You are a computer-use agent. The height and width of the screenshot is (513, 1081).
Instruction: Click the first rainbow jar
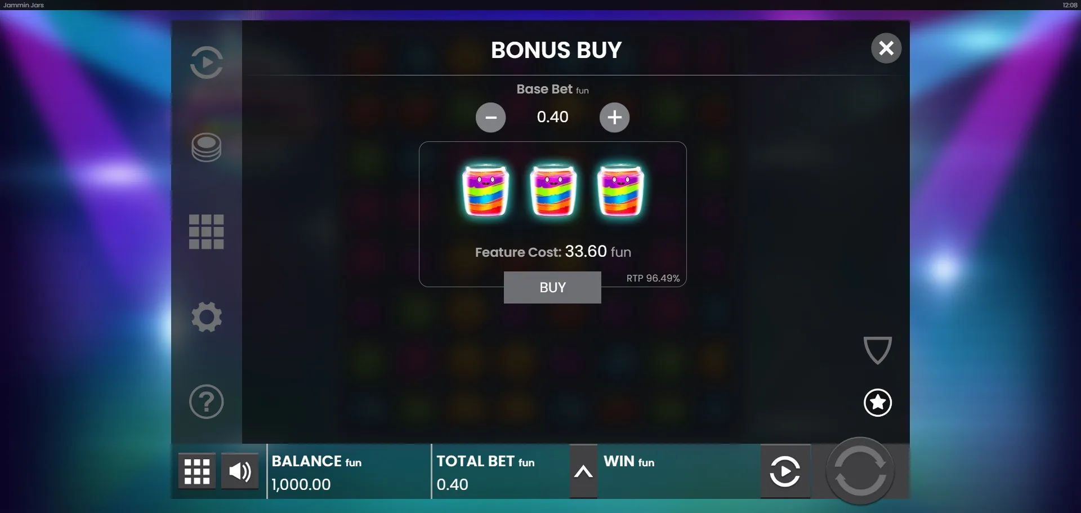click(485, 190)
